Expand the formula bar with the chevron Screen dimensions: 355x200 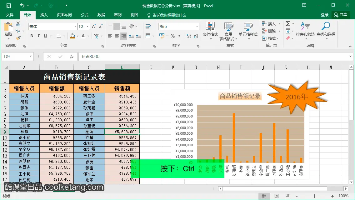(351, 56)
